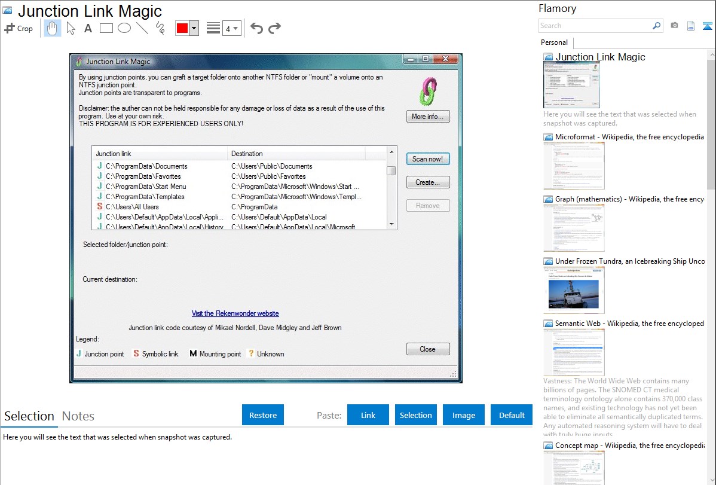Click the camera capture icon
Image resolution: width=716 pixels, height=485 pixels.
[674, 26]
